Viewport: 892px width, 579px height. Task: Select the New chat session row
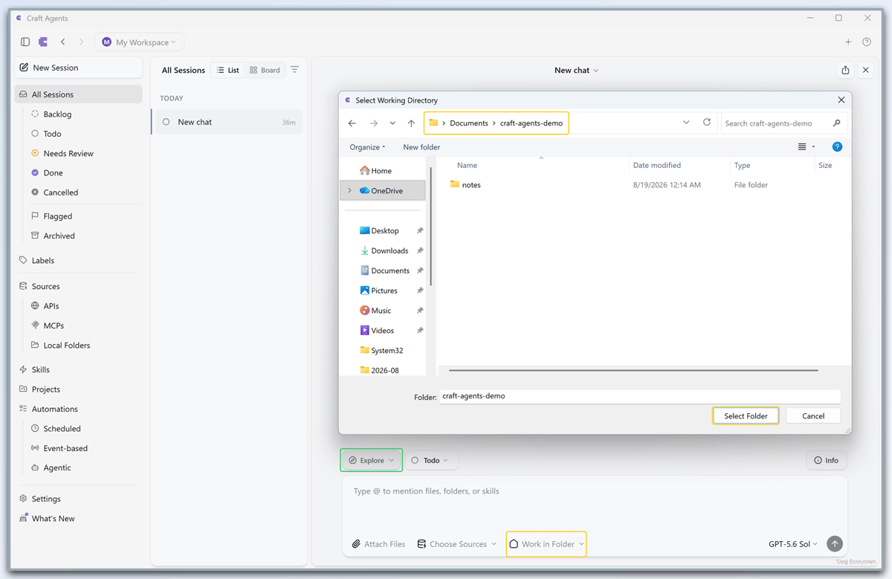pyautogui.click(x=227, y=122)
